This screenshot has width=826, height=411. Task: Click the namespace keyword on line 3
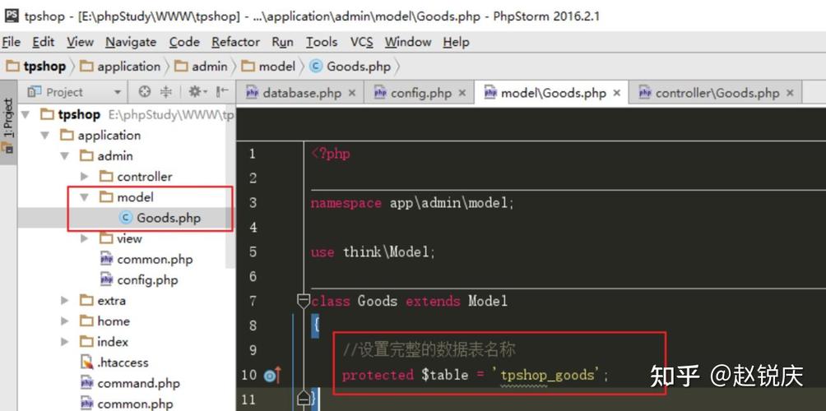point(346,203)
